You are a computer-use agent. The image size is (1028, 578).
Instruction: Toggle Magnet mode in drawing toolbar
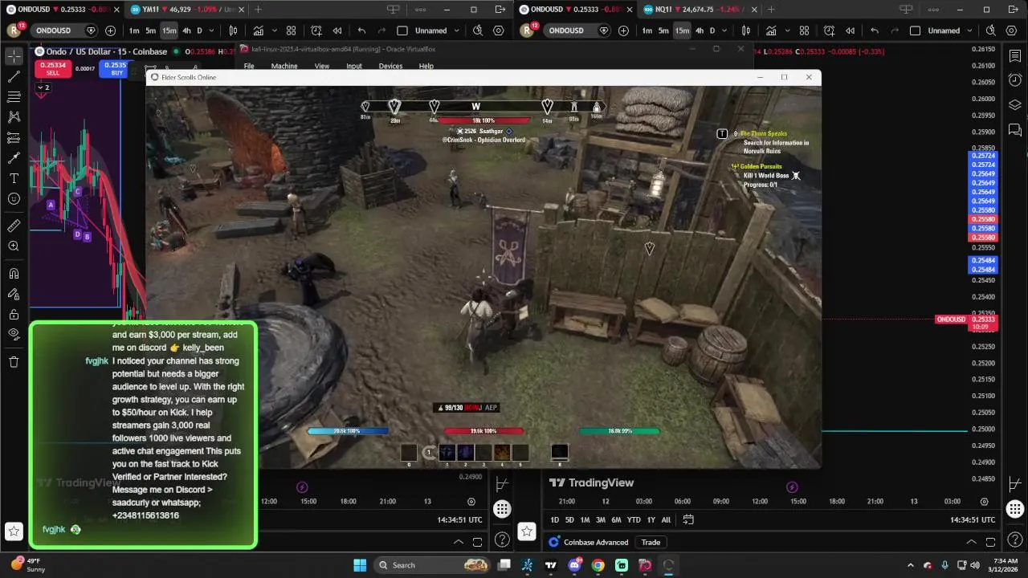coord(14,274)
